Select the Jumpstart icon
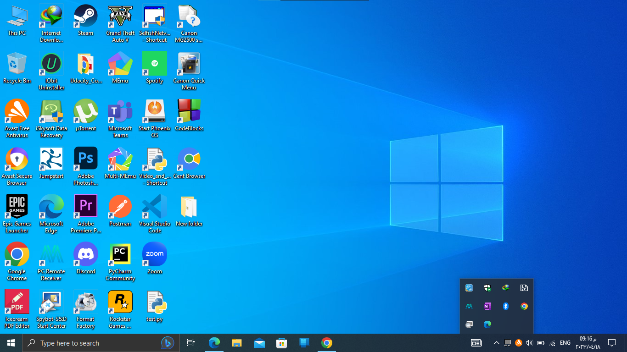This screenshot has height=352, width=627. (51, 164)
